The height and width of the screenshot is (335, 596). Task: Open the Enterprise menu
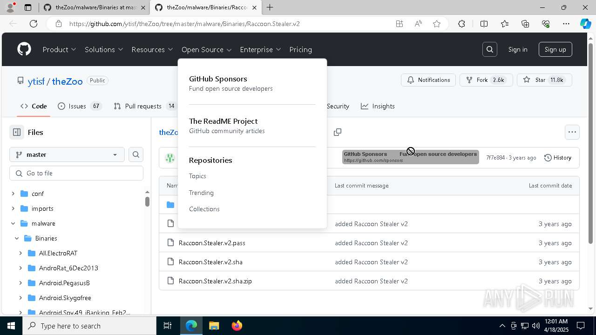tap(261, 49)
